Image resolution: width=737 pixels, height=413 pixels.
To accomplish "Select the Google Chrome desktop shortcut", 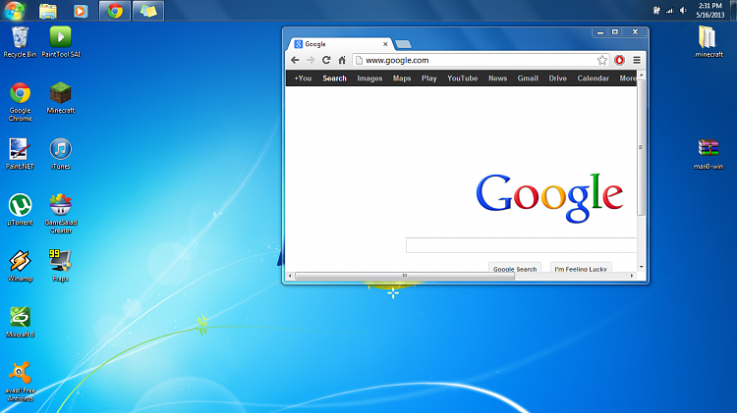I will (x=21, y=102).
